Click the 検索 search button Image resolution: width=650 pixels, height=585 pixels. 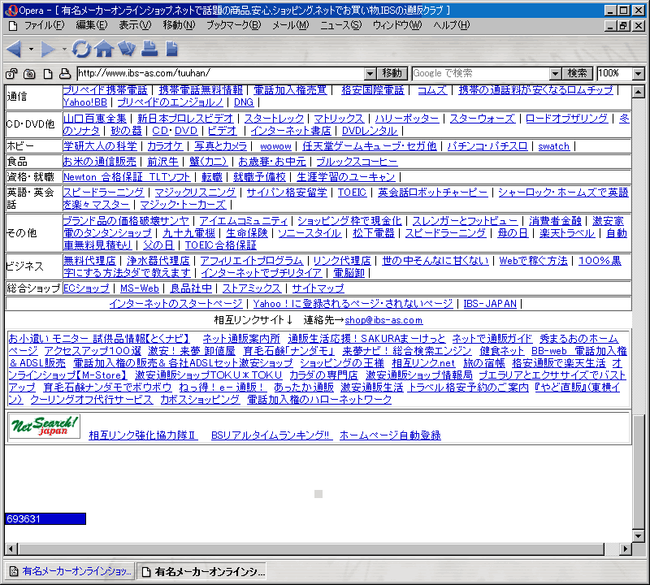point(578,74)
